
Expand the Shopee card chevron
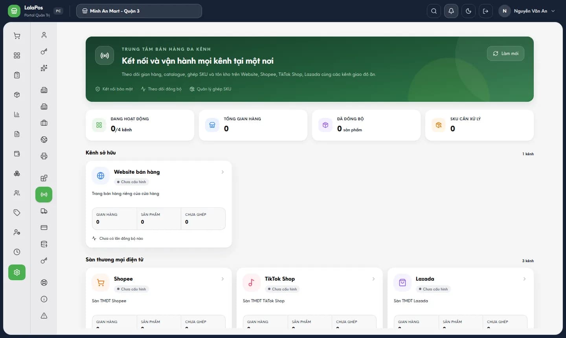[222, 279]
